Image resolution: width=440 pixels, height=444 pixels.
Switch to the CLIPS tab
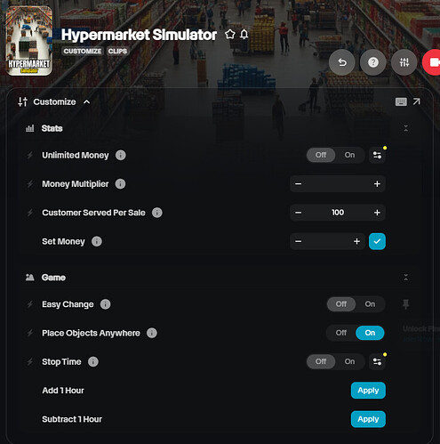click(117, 52)
